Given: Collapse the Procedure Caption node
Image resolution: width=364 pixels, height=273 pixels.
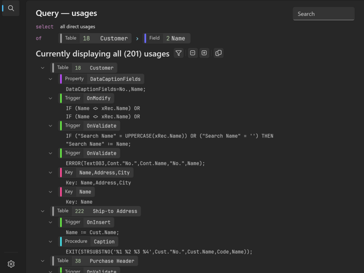Looking at the screenshot, I should coord(50,242).
